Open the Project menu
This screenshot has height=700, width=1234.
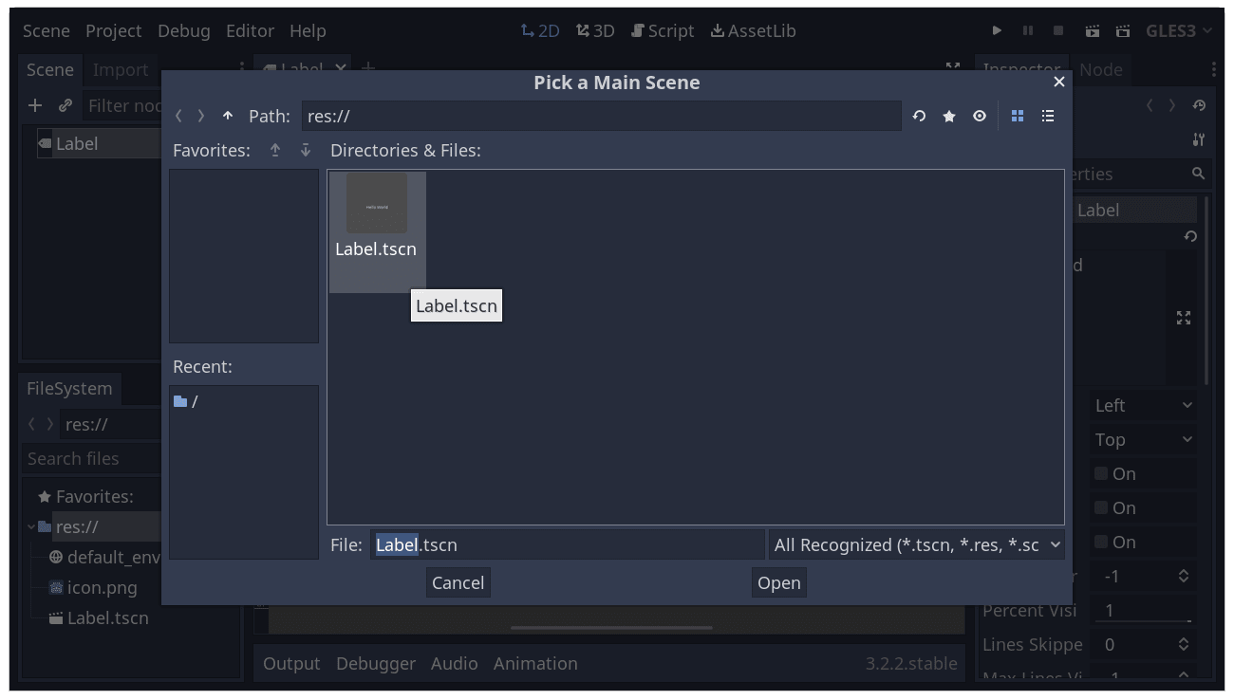(x=113, y=30)
